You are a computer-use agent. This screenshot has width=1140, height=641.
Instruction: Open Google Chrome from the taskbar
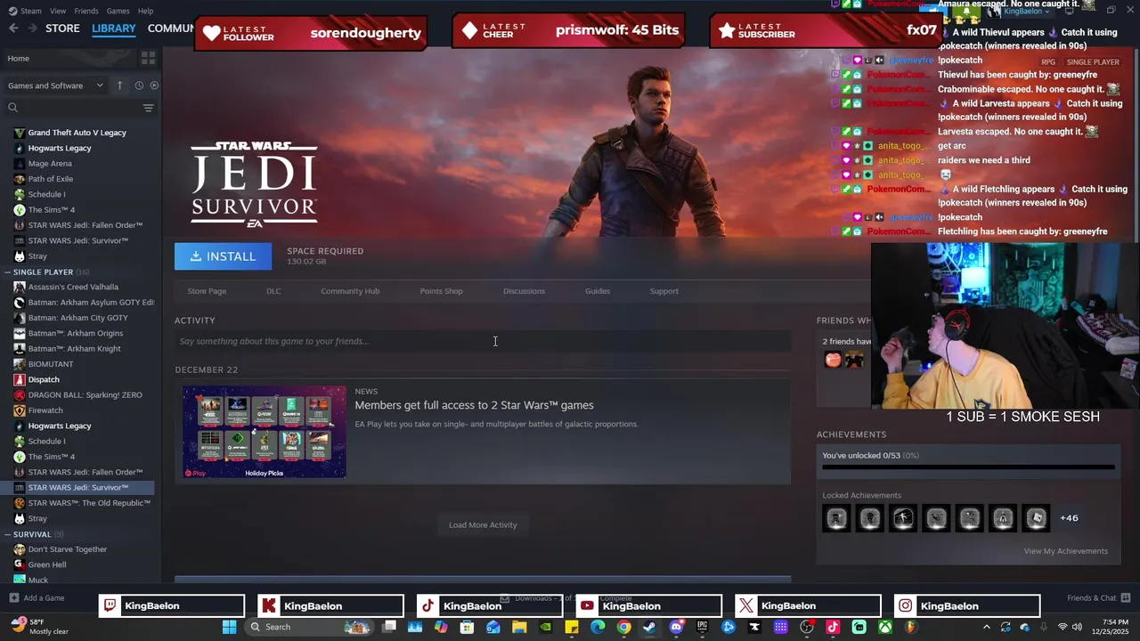tap(623, 627)
